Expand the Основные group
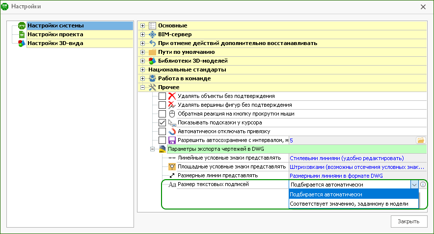 click(x=142, y=25)
